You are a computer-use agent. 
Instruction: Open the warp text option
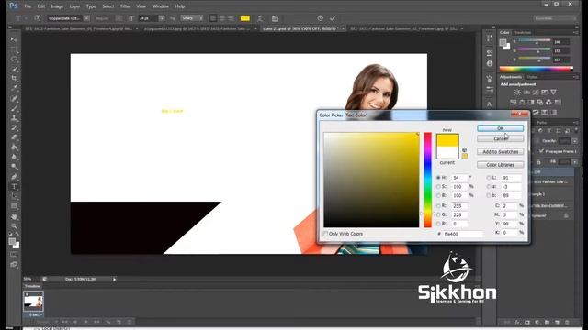click(x=260, y=18)
